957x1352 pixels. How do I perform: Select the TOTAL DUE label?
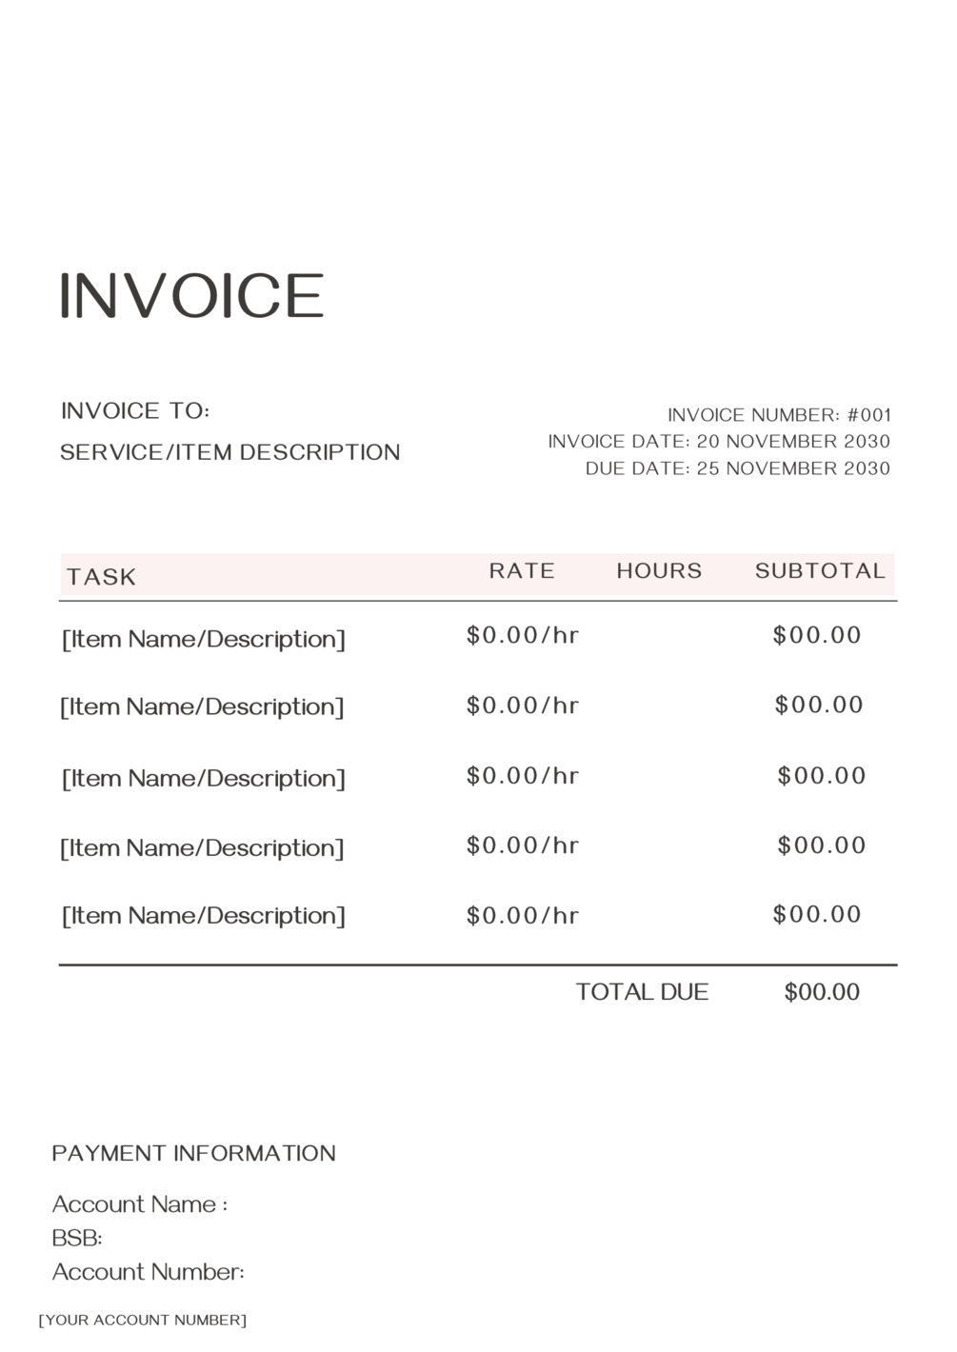(x=643, y=992)
